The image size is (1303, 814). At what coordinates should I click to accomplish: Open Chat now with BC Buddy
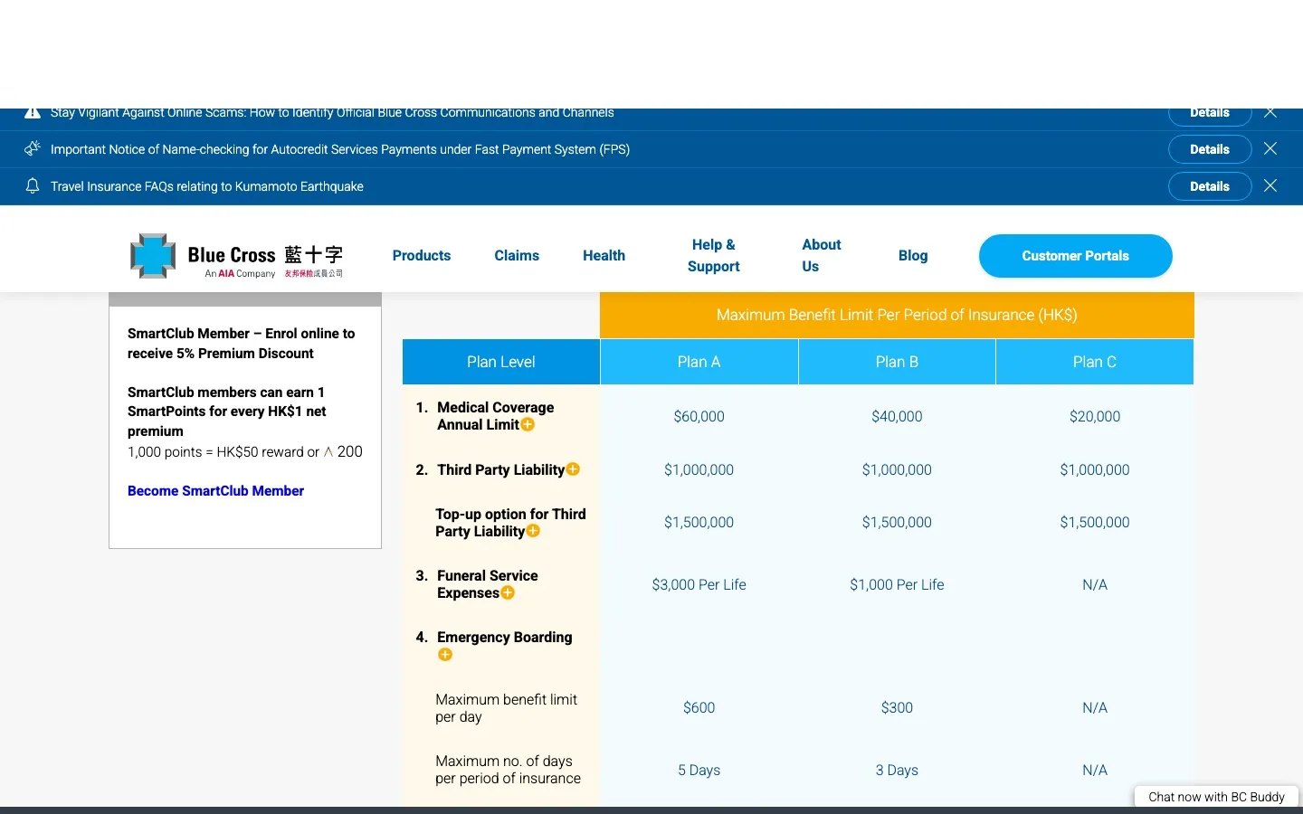pos(1216,797)
